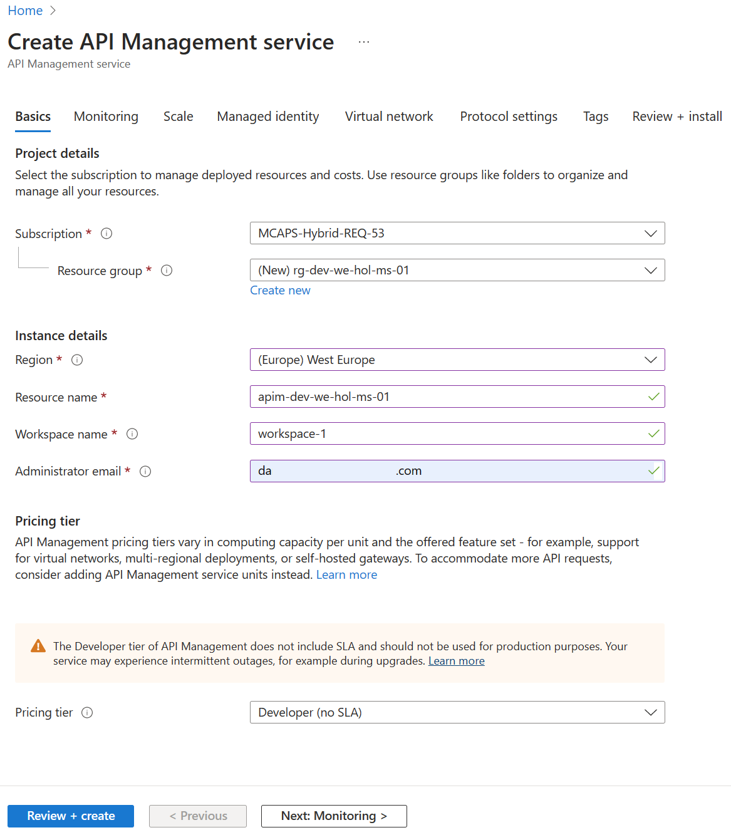Click the Resource name input field
This screenshot has height=835, width=731.
(x=457, y=397)
